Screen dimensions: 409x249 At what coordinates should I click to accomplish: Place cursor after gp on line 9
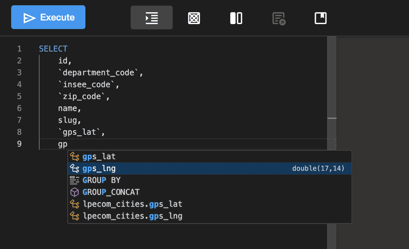pyautogui.click(x=68, y=144)
